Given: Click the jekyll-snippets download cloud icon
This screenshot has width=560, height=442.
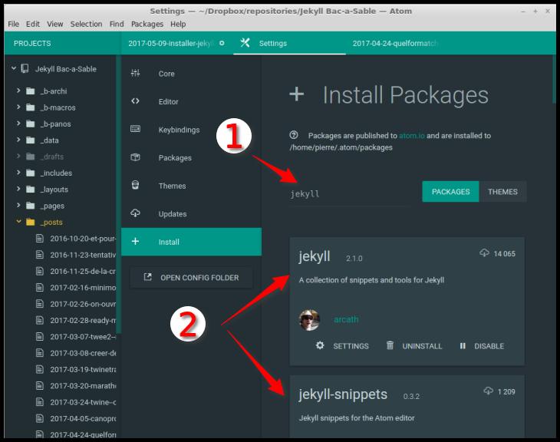Looking at the screenshot, I should [x=488, y=391].
